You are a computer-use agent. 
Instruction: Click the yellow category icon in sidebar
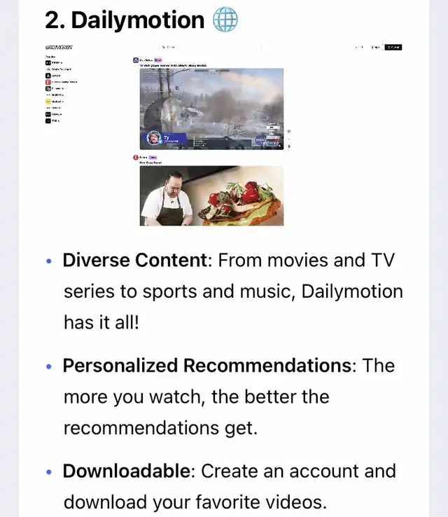[x=48, y=102]
